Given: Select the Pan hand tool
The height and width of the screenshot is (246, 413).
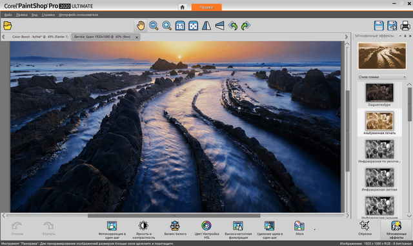Looking at the screenshot, I should click(x=141, y=26).
